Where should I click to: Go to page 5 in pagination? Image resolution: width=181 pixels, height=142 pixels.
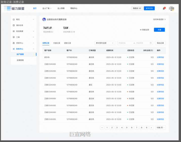click(127, 128)
